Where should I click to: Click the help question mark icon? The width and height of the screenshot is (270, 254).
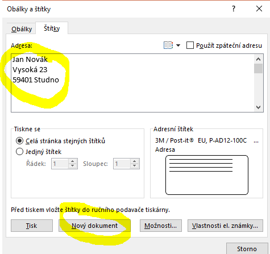[x=234, y=9]
